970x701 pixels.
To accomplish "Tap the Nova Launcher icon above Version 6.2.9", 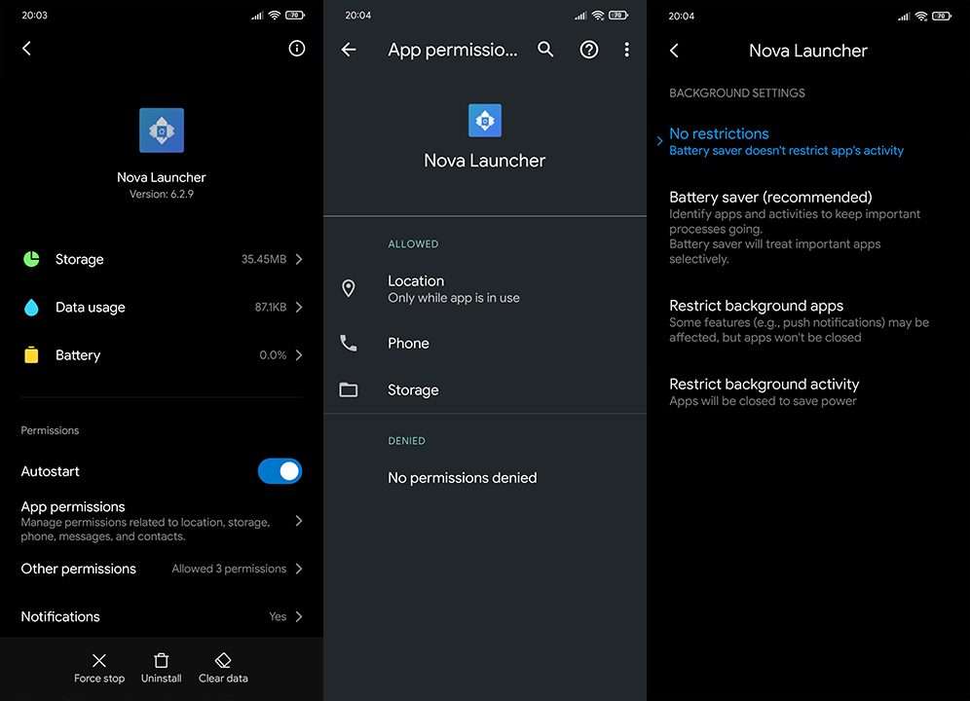I will coord(162,129).
